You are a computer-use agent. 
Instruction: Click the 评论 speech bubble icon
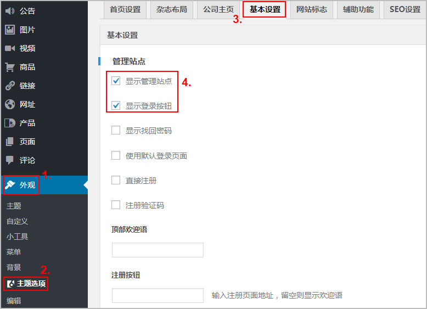(x=10, y=160)
